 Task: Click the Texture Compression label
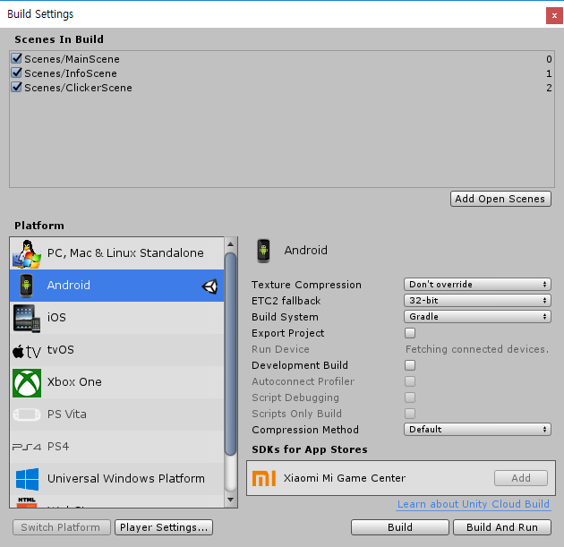pos(306,285)
